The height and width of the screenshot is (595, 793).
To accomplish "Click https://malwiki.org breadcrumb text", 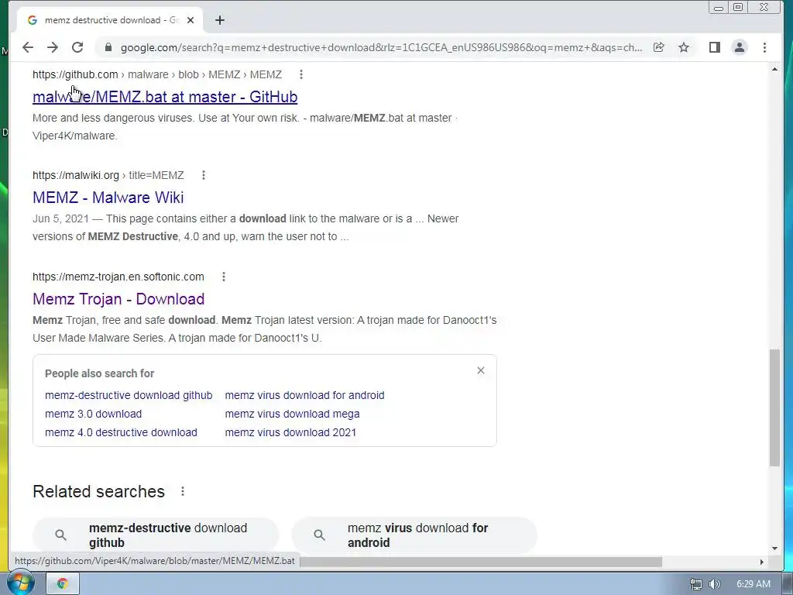I will 76,175.
